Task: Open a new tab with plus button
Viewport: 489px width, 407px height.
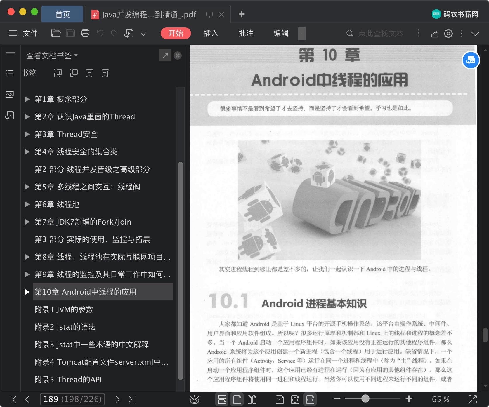Action: (242, 14)
